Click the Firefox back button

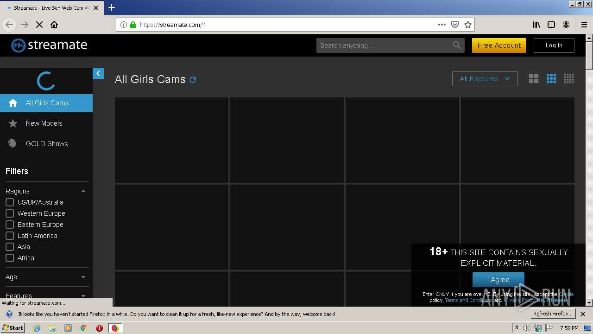pyautogui.click(x=9, y=25)
